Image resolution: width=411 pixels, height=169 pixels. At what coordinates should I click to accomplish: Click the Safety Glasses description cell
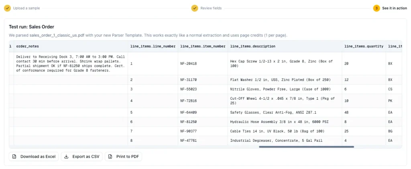click(x=285, y=113)
